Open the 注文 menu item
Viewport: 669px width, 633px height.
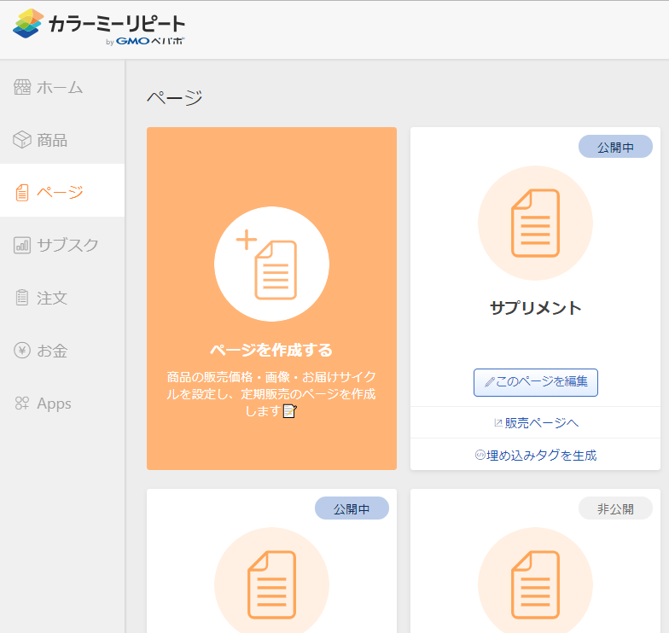coord(62,298)
